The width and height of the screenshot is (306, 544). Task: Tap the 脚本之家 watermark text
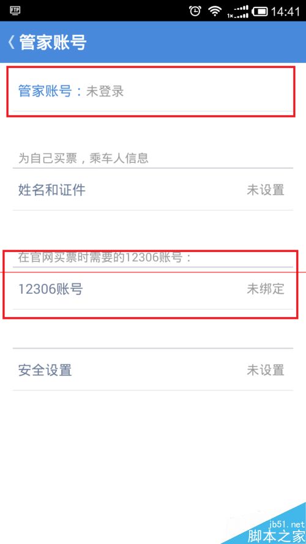coord(277,535)
